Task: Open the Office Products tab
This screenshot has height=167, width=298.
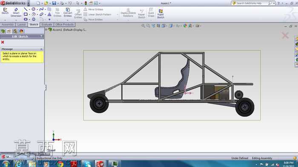Action: 64,25
